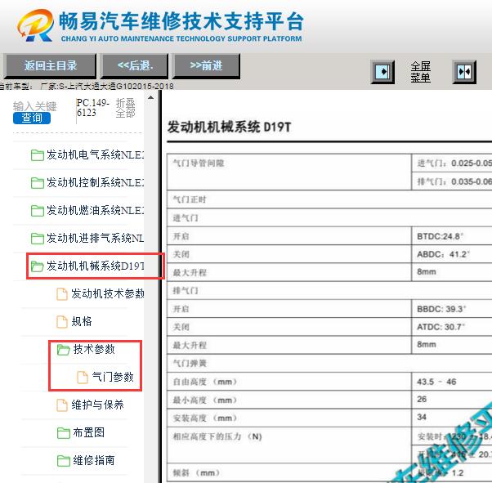Click the 安装高度 (mm) cell
The height and width of the screenshot is (483, 492).
click(288, 418)
